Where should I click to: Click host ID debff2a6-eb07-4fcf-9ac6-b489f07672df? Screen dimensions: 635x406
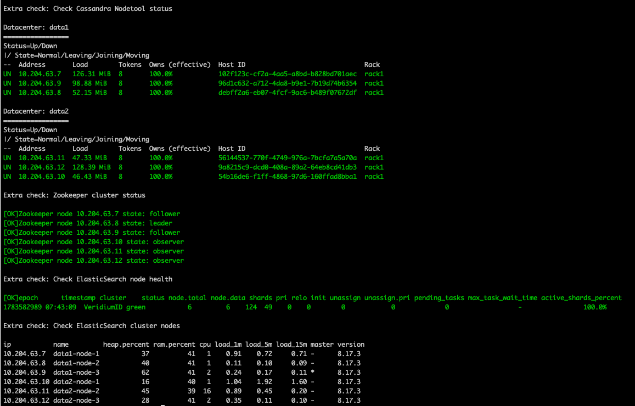[x=288, y=93]
